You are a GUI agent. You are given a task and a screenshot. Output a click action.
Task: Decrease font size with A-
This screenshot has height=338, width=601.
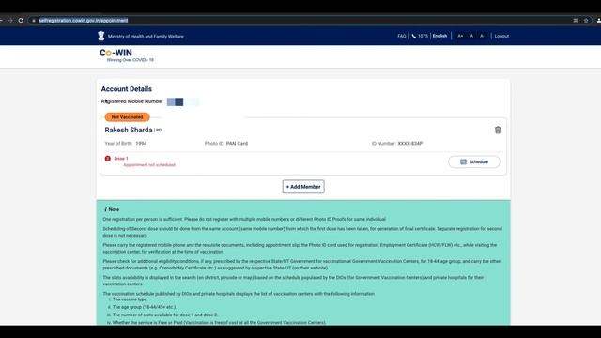482,36
